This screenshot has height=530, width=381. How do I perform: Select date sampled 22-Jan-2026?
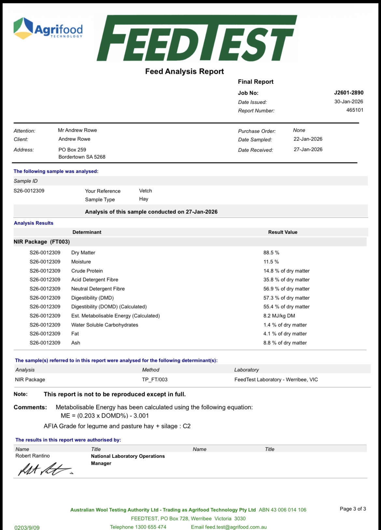point(308,139)
